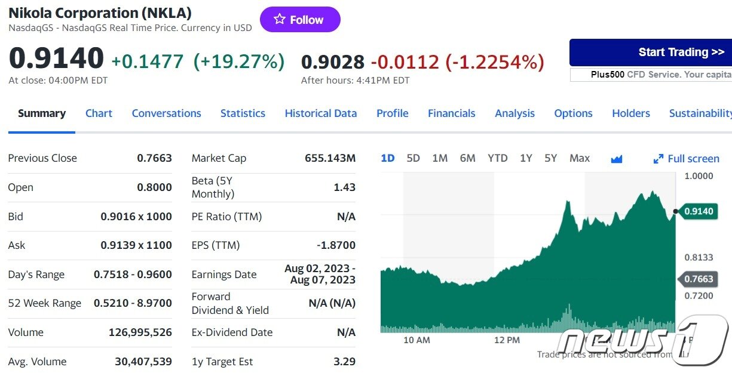732x373 pixels.
Task: Click the star icon in Follow button
Action: [279, 20]
